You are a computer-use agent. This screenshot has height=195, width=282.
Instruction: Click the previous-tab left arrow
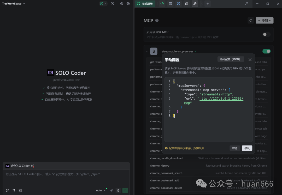point(202,4)
